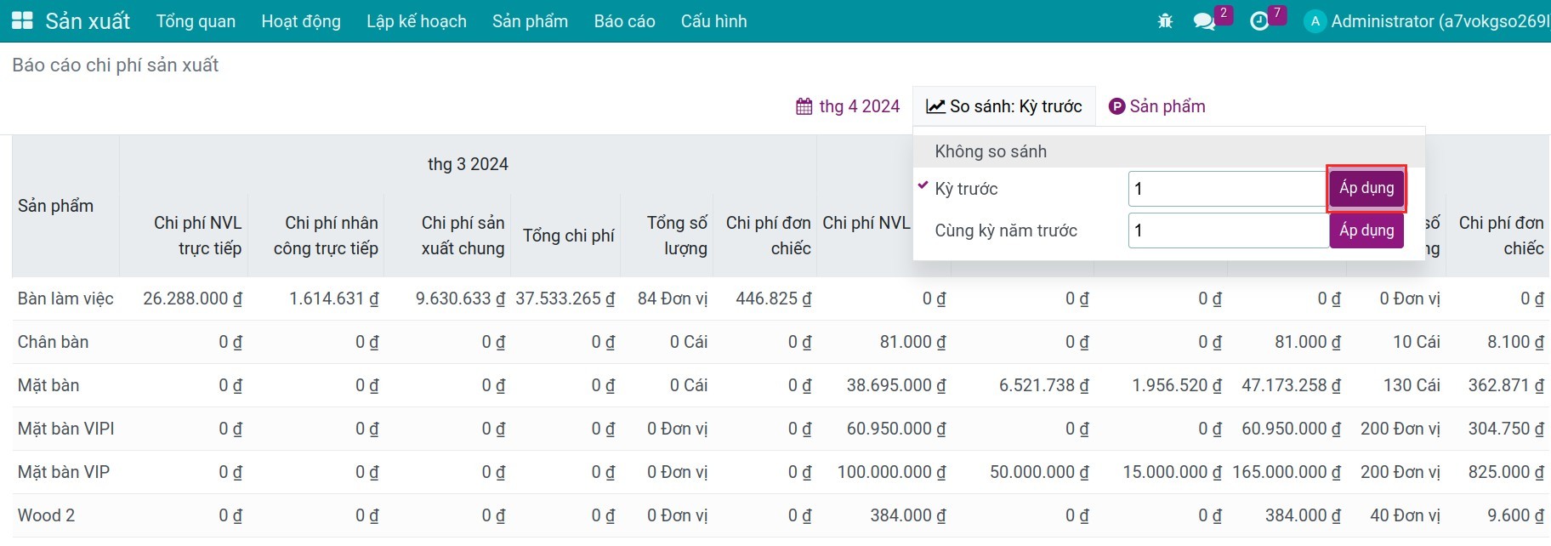1551x546 pixels.
Task: Click the 47.173.258 ₫ cell
Action: point(1291,385)
